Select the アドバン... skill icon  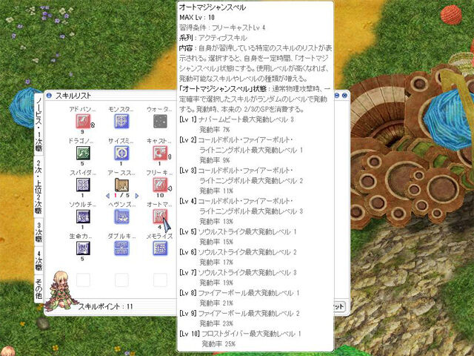click(x=83, y=122)
